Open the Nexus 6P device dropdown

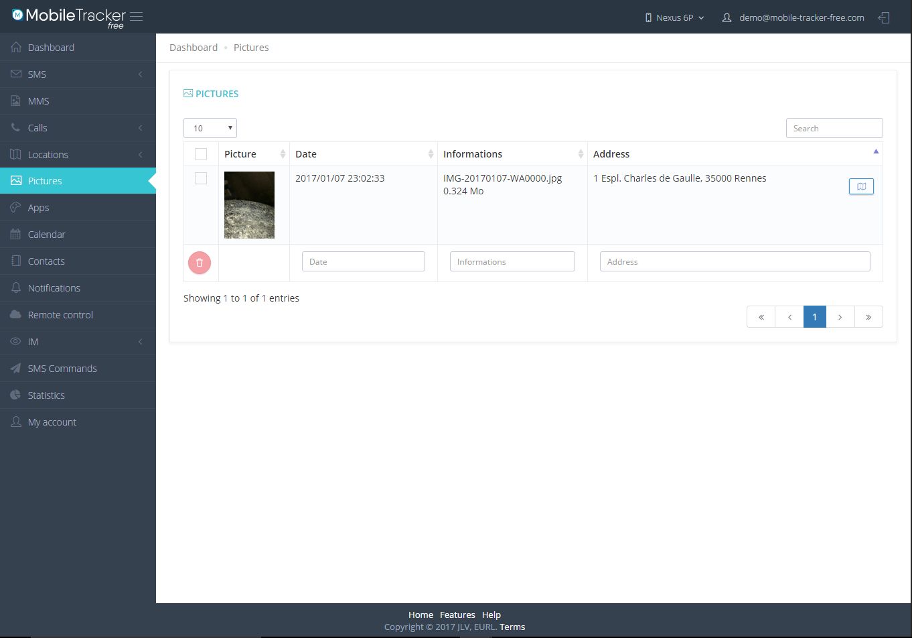coord(674,18)
